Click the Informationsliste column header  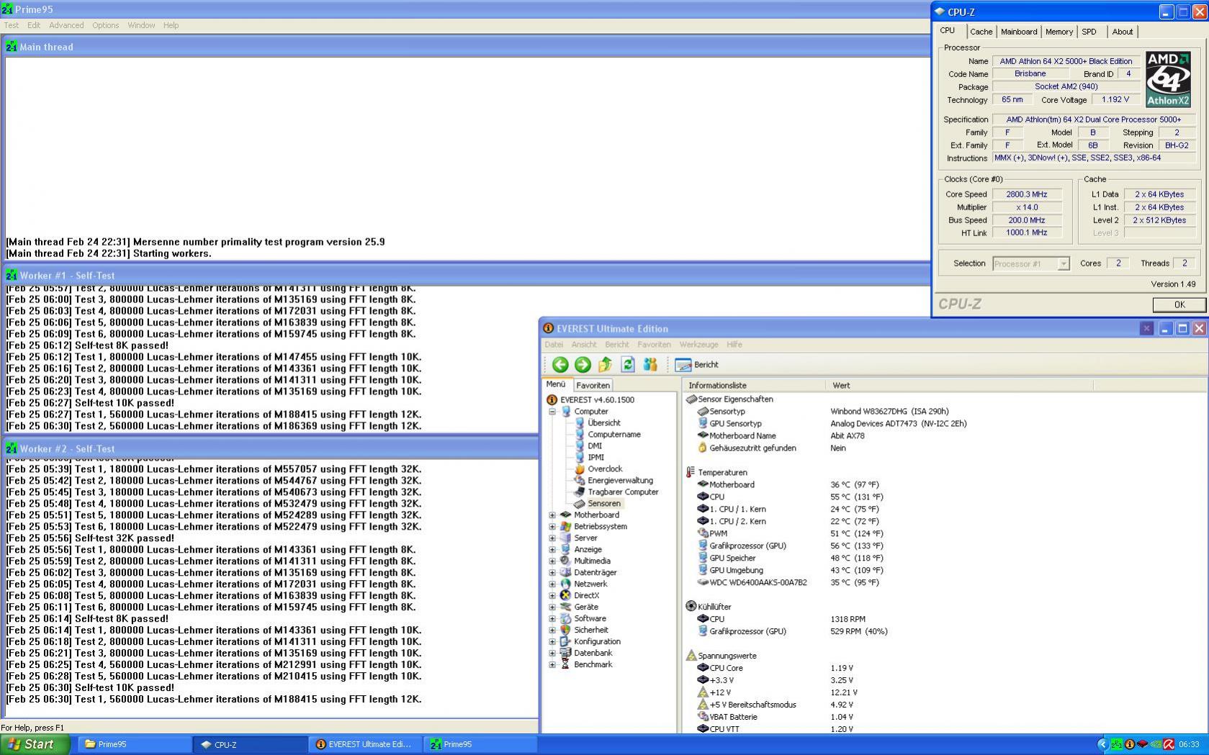coord(753,385)
